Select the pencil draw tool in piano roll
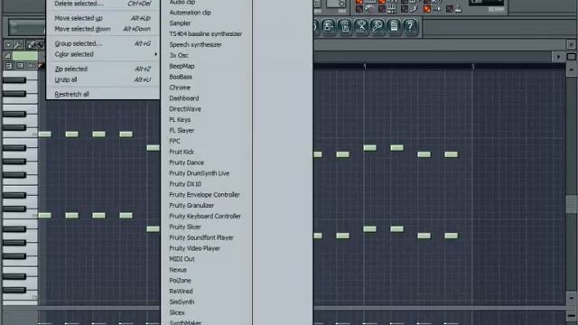This screenshot has width=578, height=325. click(x=32, y=45)
